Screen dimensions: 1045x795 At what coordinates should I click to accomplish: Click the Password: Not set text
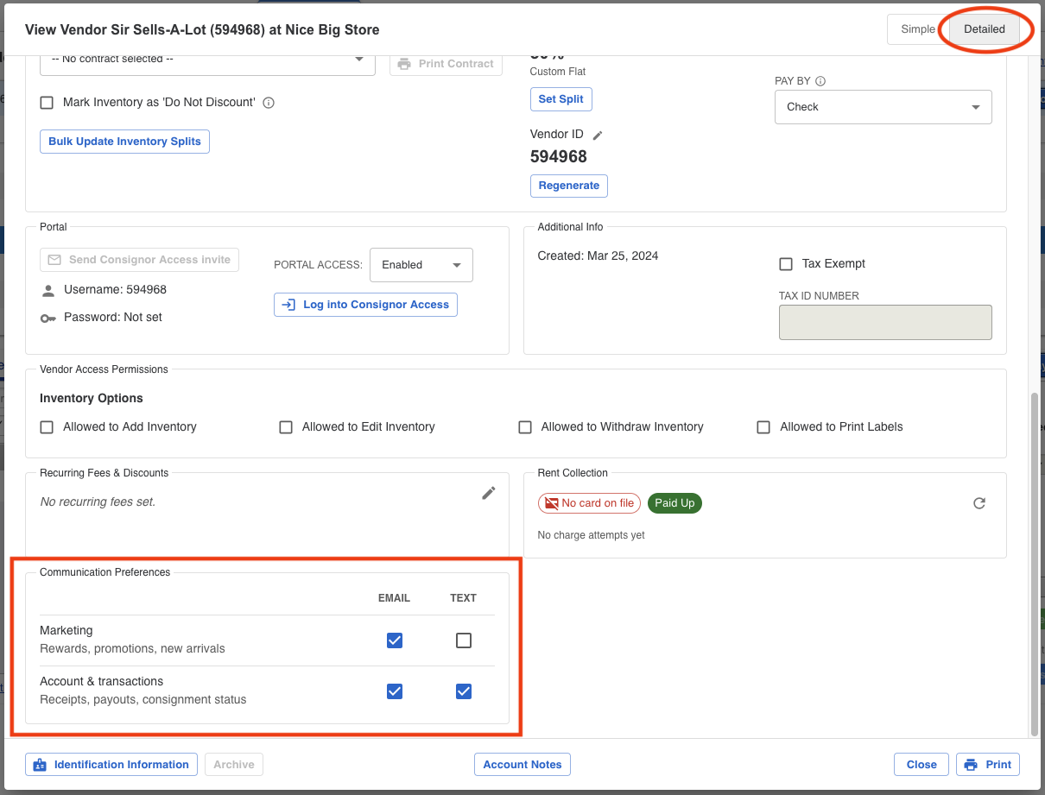[x=113, y=318]
